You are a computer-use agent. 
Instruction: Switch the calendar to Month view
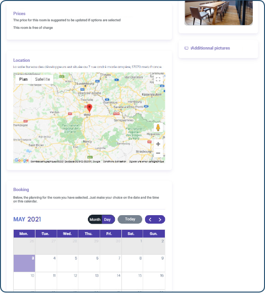95,219
